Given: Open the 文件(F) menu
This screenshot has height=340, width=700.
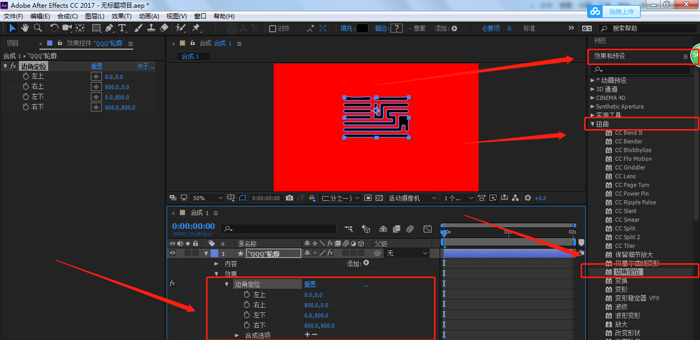Looking at the screenshot, I should click(13, 16).
